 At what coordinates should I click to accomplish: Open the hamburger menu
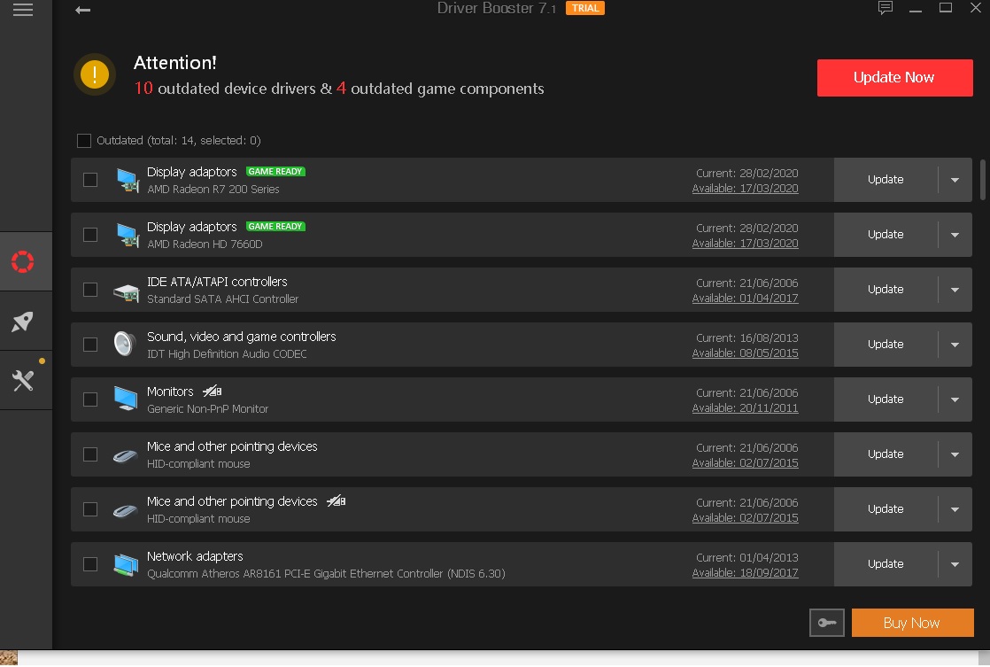coord(23,10)
